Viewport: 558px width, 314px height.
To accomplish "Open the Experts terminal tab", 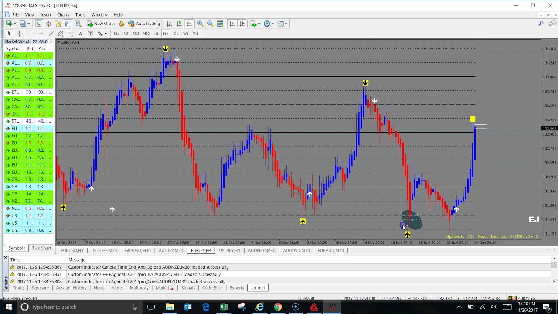I will click(x=237, y=288).
